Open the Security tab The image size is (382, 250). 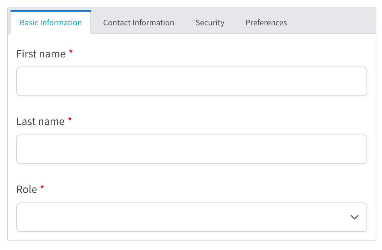[x=210, y=23]
